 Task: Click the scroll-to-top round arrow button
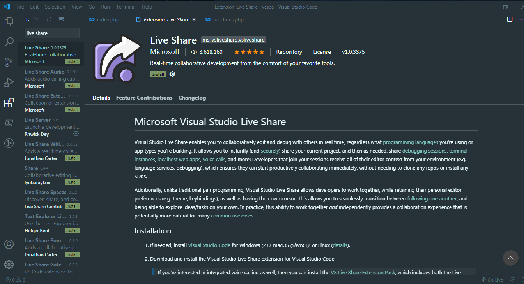[511, 258]
